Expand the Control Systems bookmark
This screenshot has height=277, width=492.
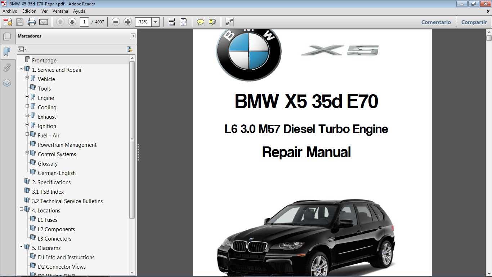(x=27, y=153)
